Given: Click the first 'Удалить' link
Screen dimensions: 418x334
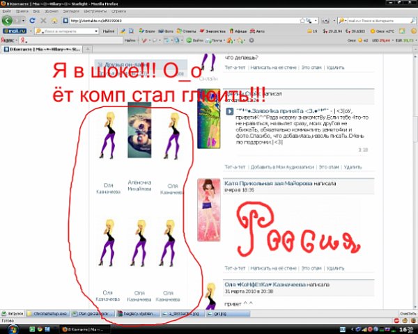Looking at the screenshot, I should coord(335,68).
